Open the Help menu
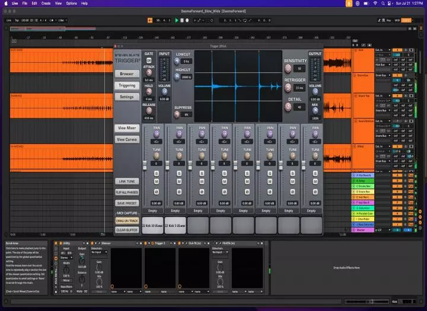This screenshot has width=427, height=311. 84,4
